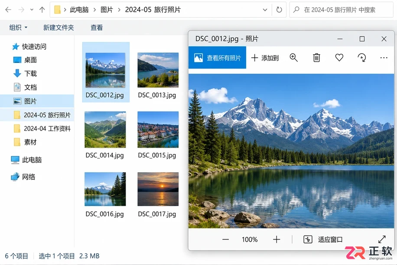Viewport: 397px width, 265px height.
Task: Mark DSC_0012.jpg as favorite with heart icon
Action: 339,58
